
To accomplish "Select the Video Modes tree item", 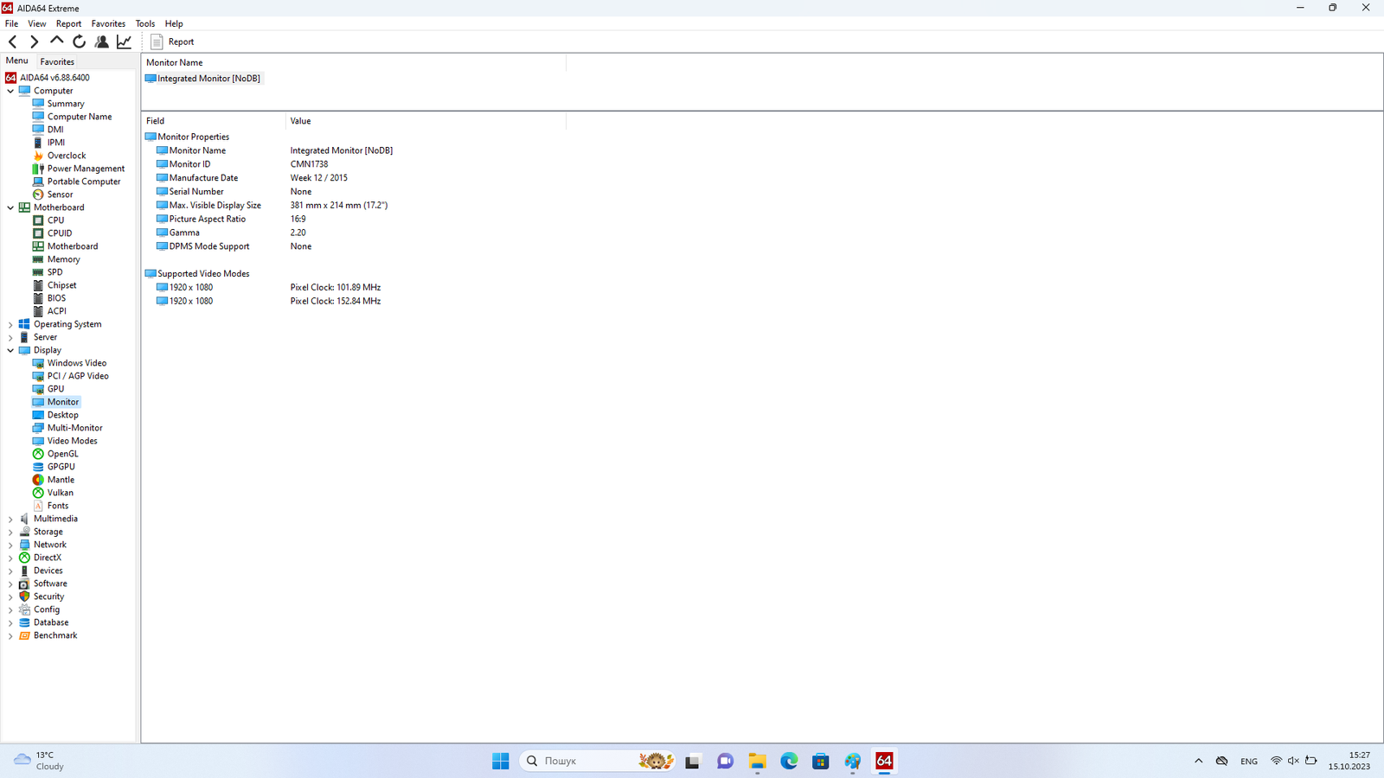I will click(x=65, y=441).
